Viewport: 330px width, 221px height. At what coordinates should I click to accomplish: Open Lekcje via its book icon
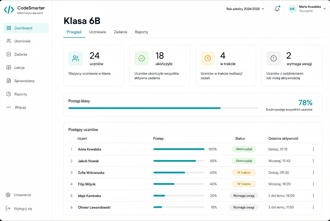(x=9, y=67)
